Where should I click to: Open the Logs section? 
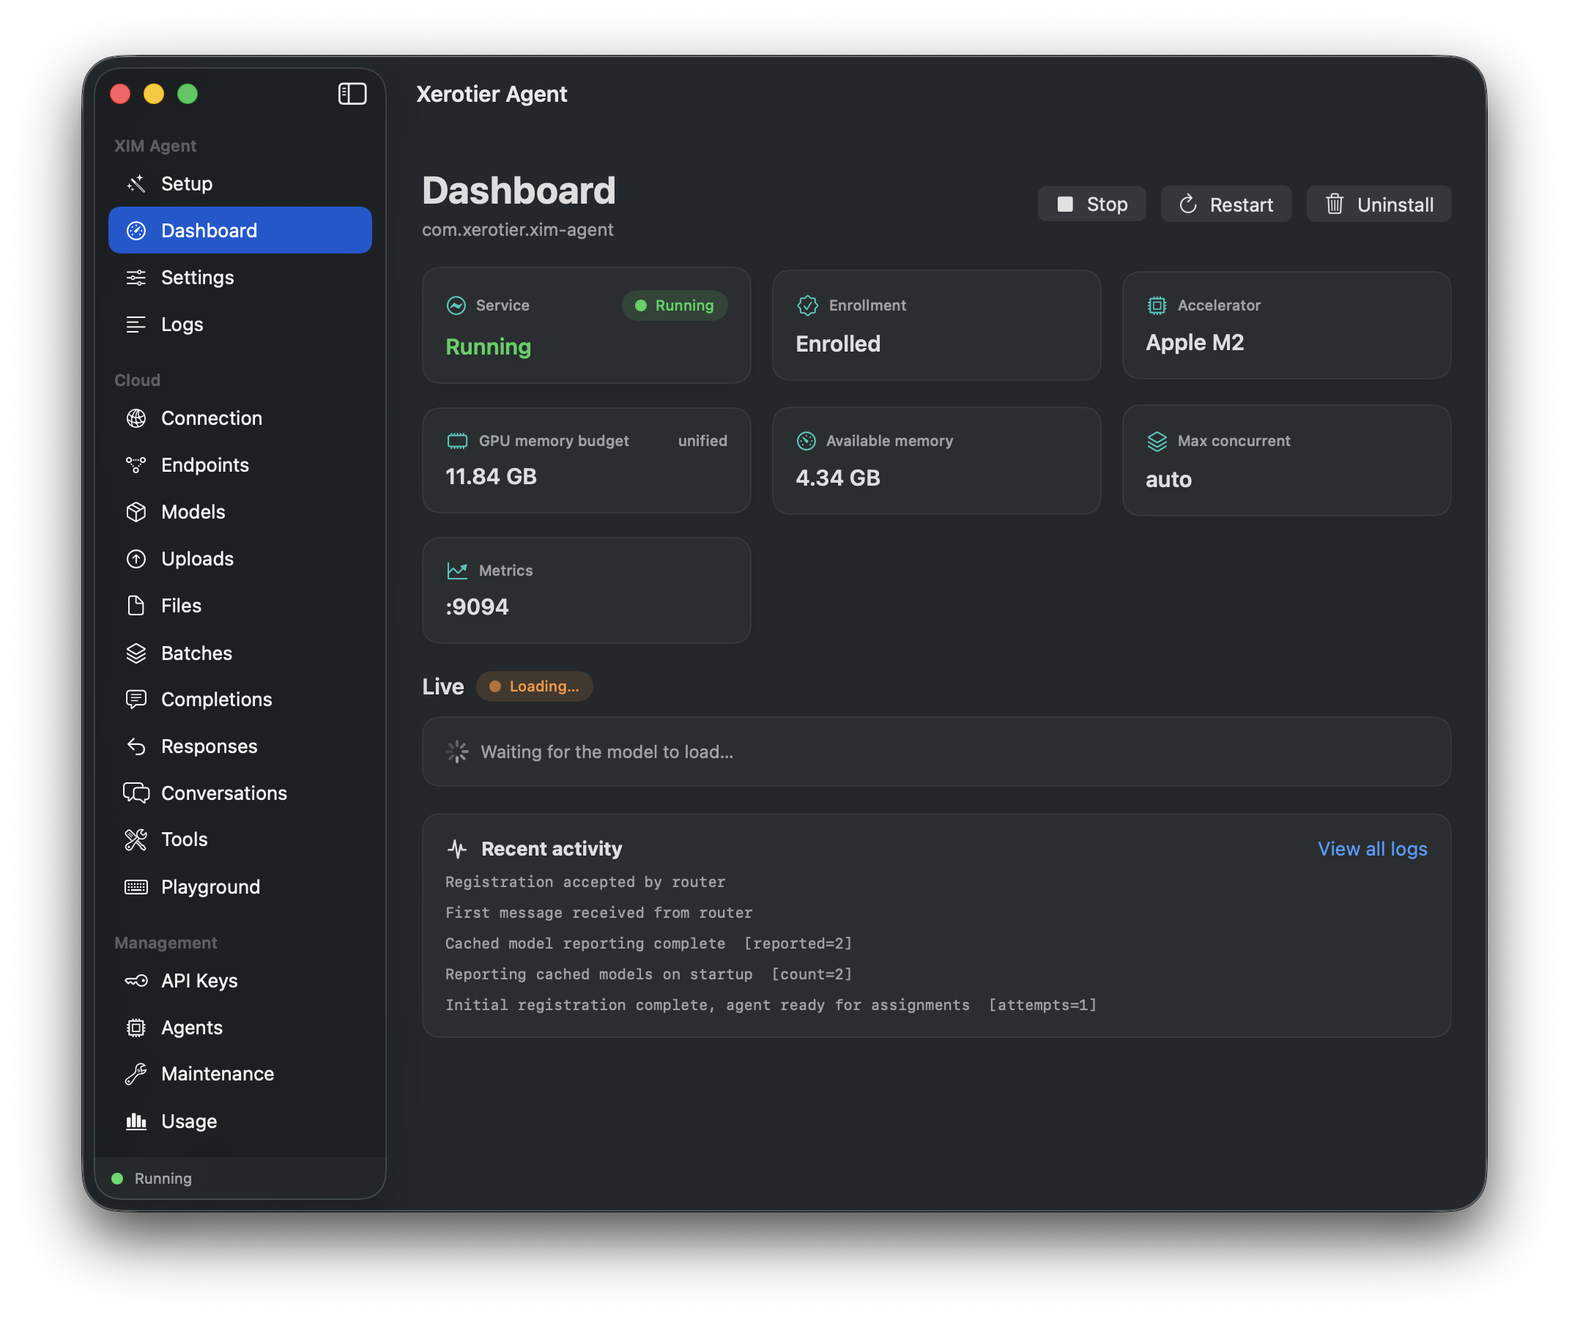coord(240,324)
